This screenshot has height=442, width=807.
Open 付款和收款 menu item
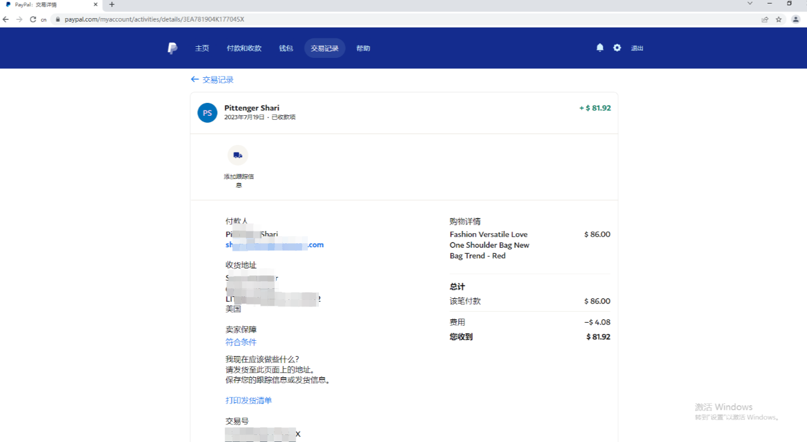point(244,49)
